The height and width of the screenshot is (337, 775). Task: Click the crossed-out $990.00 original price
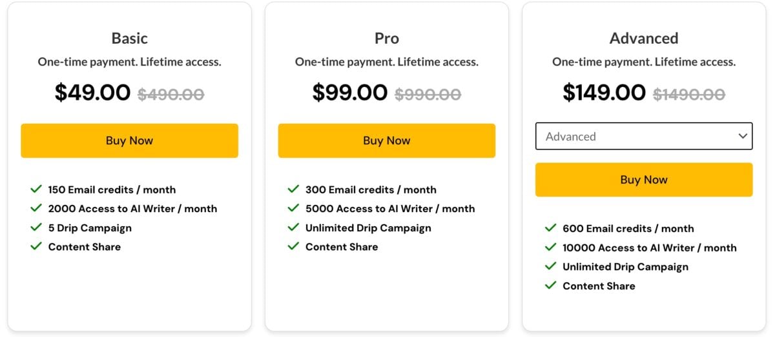(x=428, y=94)
